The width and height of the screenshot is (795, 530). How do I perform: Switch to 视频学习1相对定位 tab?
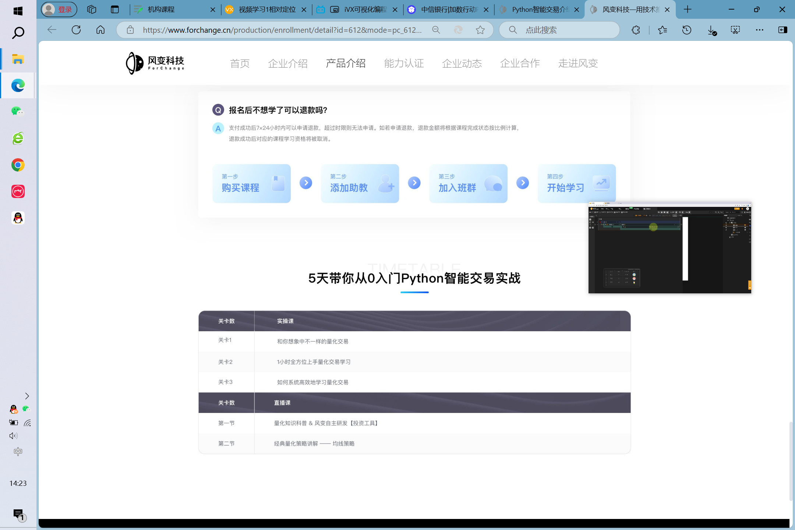[266, 10]
